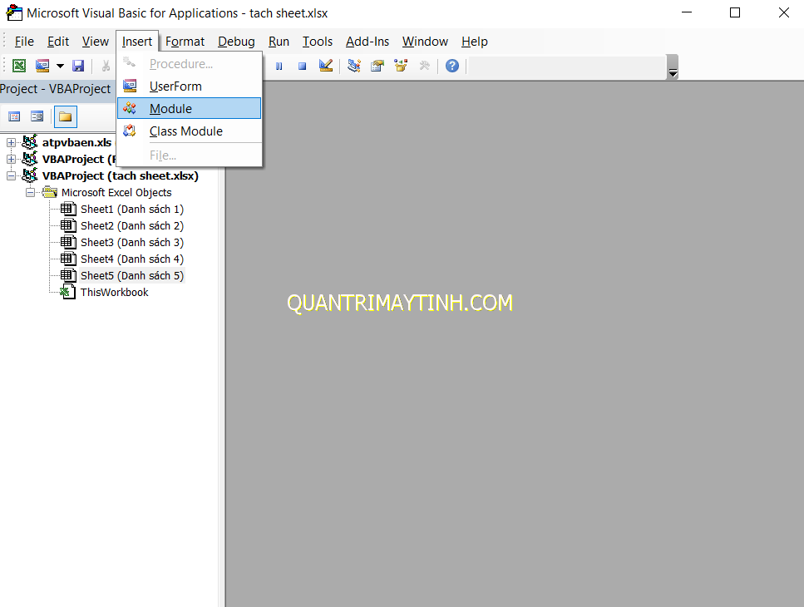Save the project with the floppy disk icon
804x607 pixels.
(x=78, y=66)
